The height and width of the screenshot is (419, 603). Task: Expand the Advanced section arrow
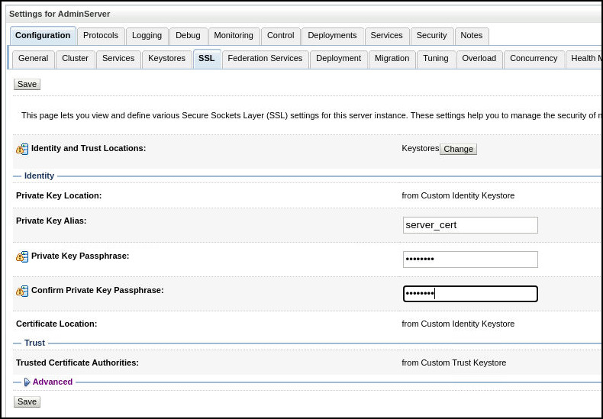[27, 382]
